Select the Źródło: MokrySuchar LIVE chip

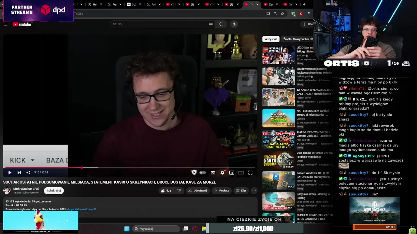tap(298, 39)
